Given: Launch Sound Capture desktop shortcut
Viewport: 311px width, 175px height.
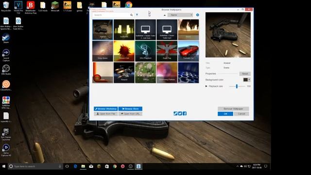Looking at the screenshot, I should [x=6, y=55].
